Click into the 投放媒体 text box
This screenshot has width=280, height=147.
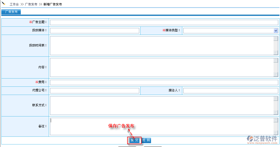click(94, 31)
